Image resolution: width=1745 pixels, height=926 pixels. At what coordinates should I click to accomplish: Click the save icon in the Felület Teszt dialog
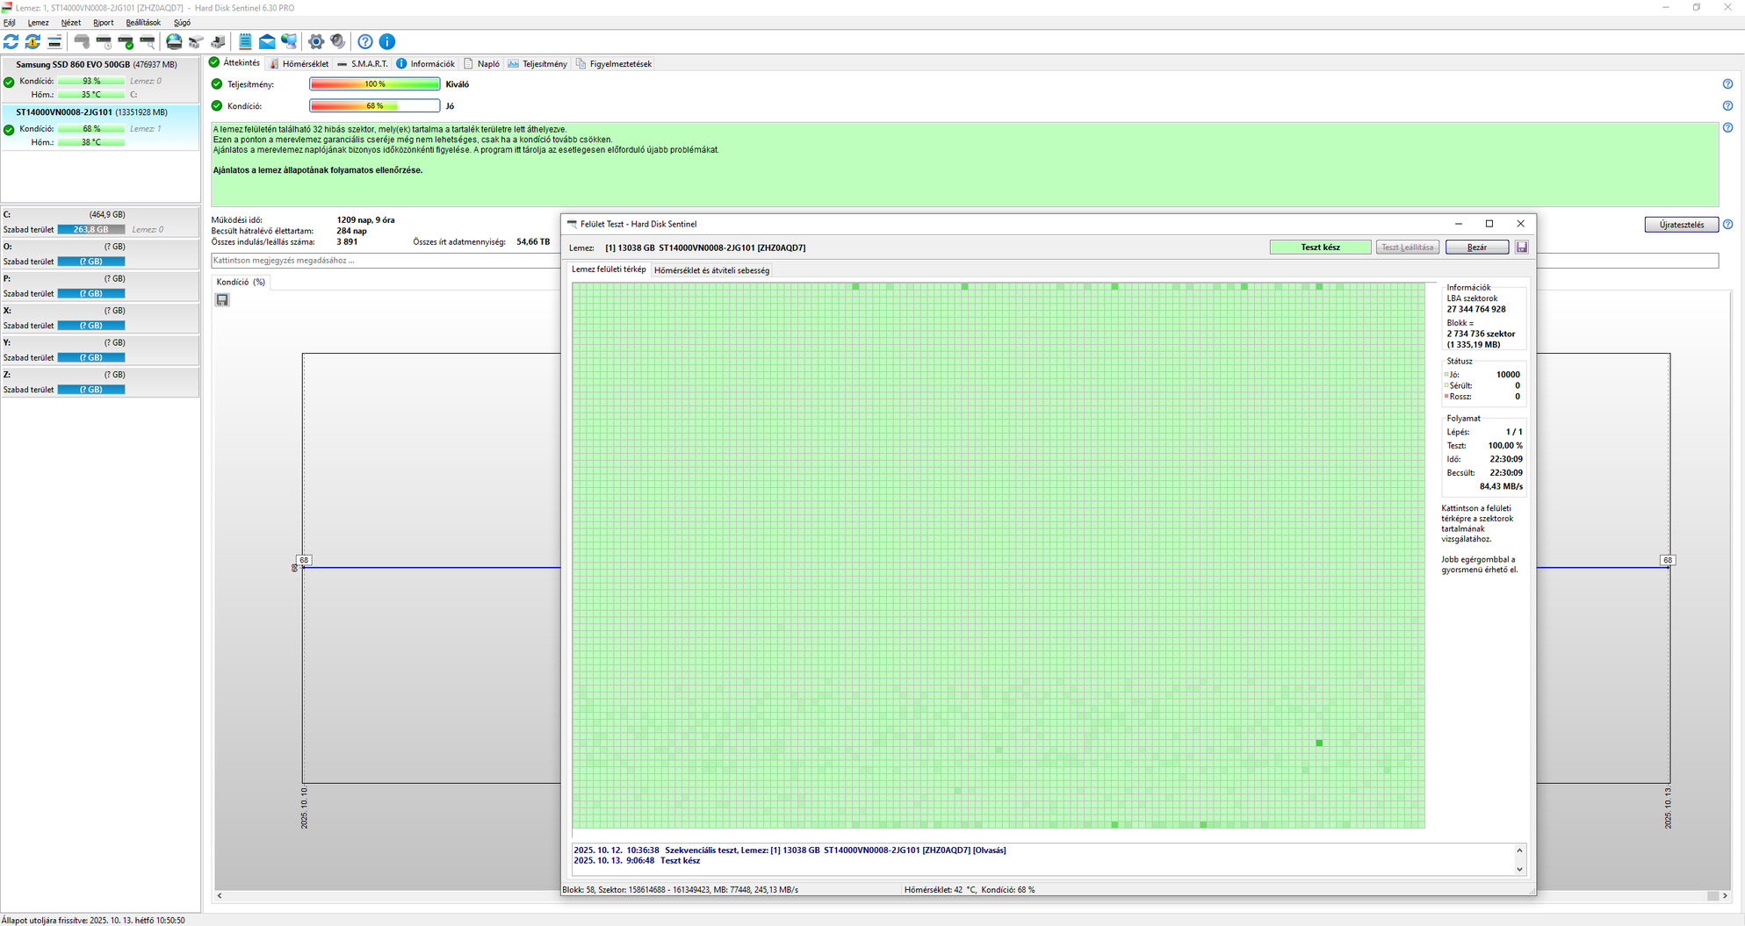pos(1521,248)
